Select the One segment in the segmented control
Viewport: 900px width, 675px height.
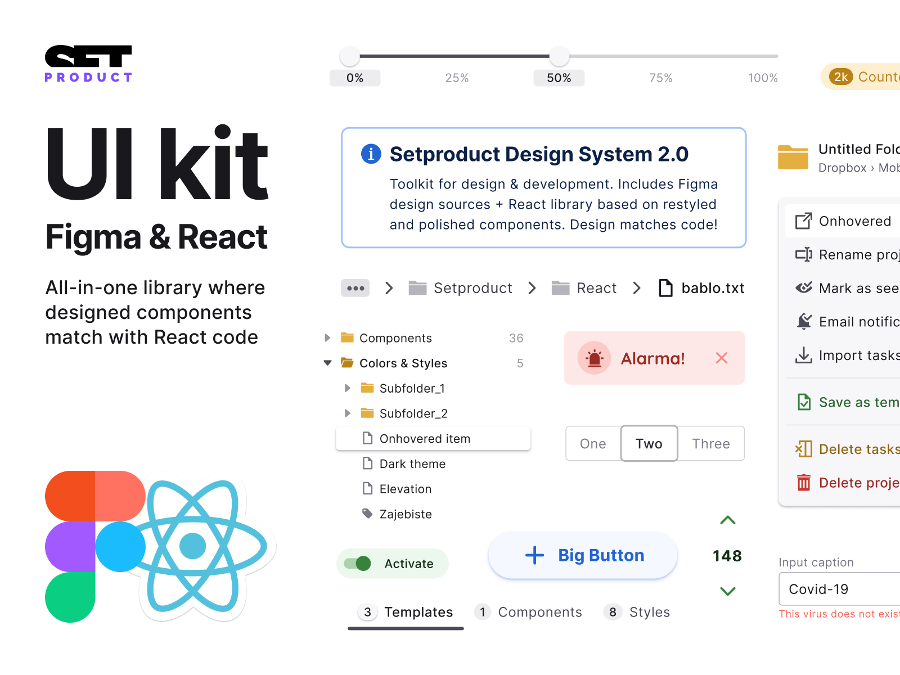[x=592, y=444]
